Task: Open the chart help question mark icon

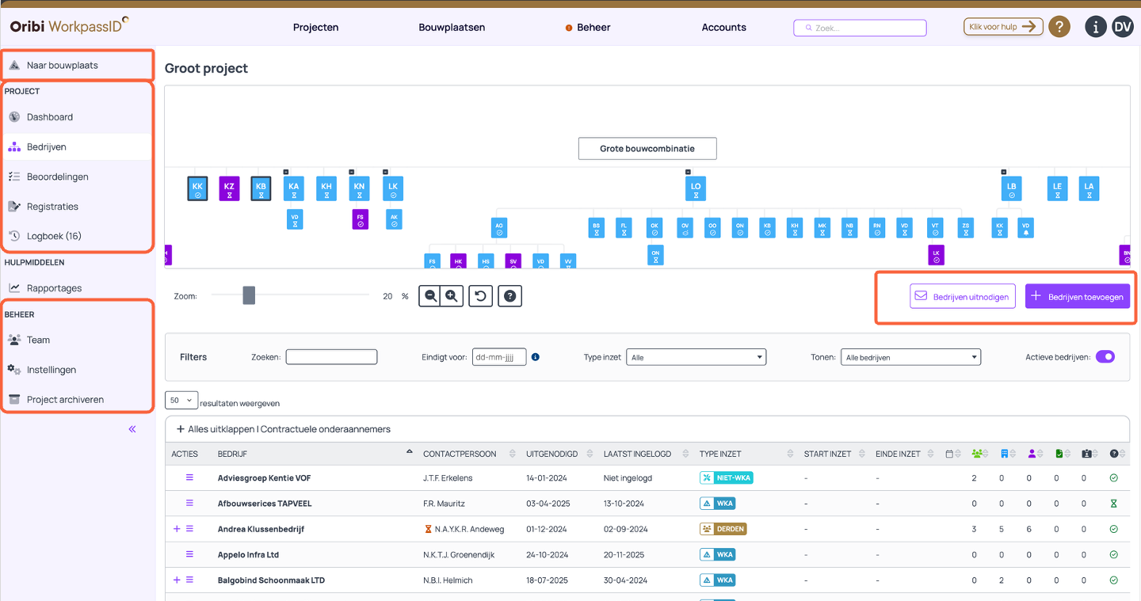Action: [x=510, y=296]
